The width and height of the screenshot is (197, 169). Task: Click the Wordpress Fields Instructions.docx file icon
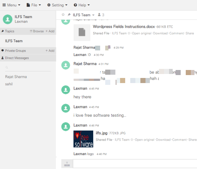(82, 32)
